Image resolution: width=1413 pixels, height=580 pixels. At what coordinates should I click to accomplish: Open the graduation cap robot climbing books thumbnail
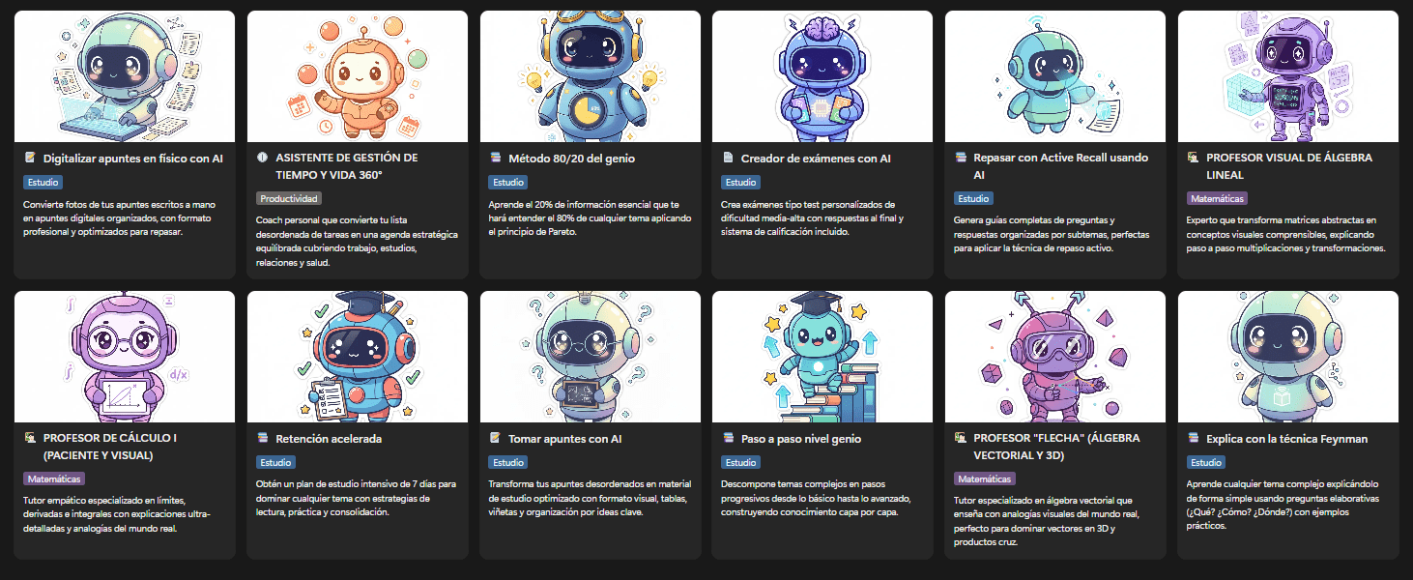click(x=822, y=357)
